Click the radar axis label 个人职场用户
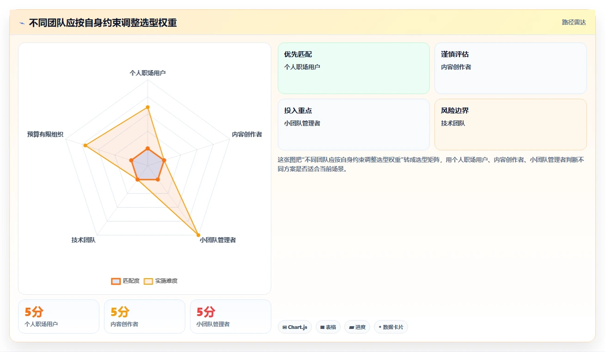Image resolution: width=605 pixels, height=352 pixels. point(147,73)
